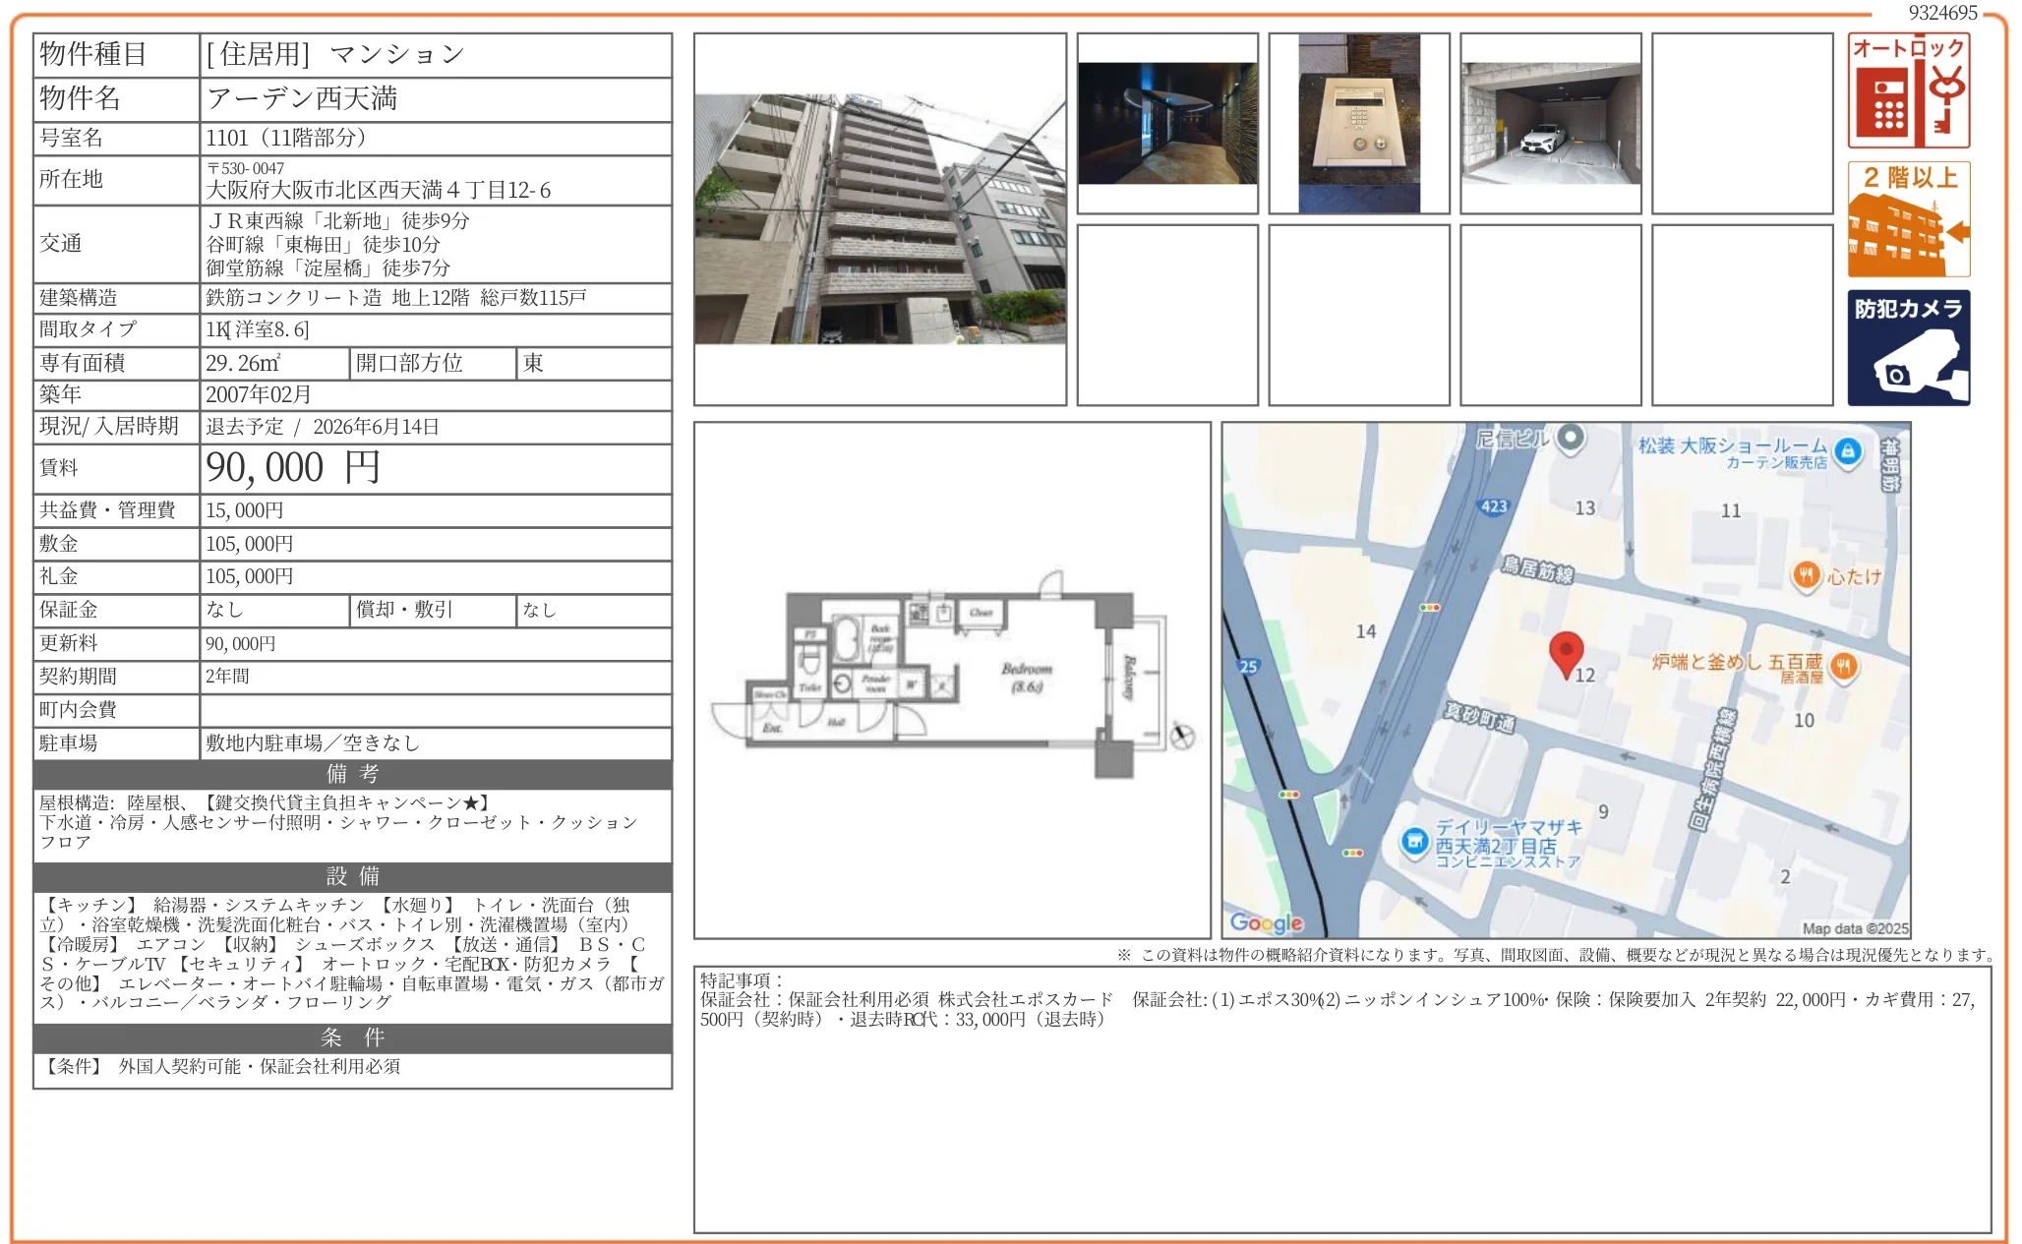Click the 尼信ビル location marker
Viewport: 2022px width, 1244px height.
1571,438
